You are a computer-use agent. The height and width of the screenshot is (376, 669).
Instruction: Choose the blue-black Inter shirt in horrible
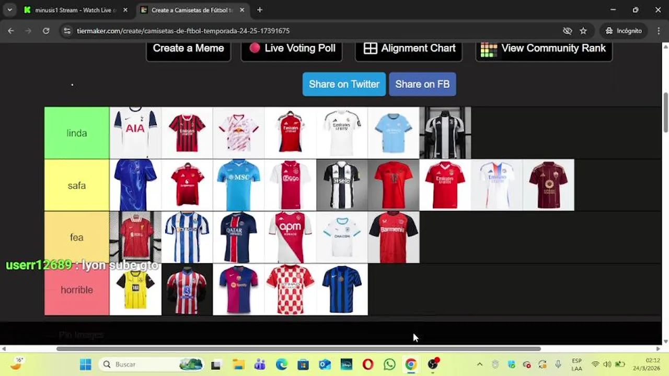coord(342,289)
